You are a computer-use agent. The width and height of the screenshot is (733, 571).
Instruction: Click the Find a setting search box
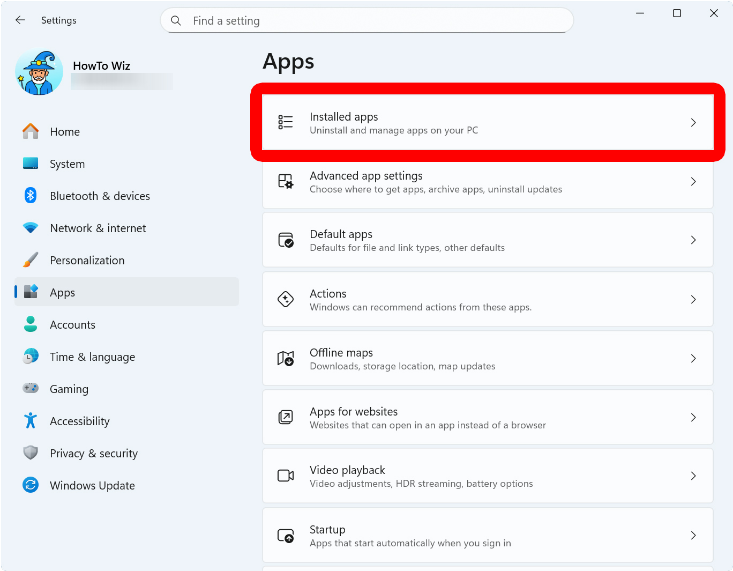tap(366, 21)
